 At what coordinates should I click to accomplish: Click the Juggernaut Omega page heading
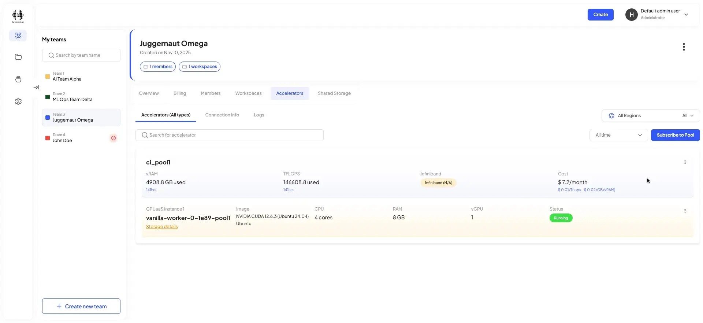pos(174,44)
